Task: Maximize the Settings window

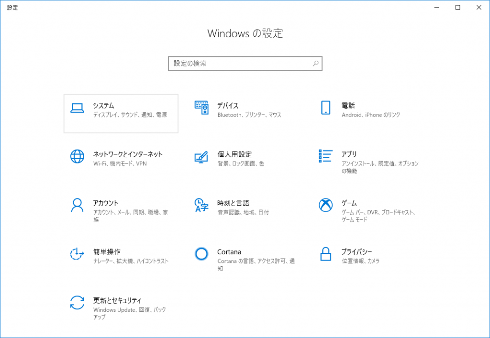Action: (457, 8)
